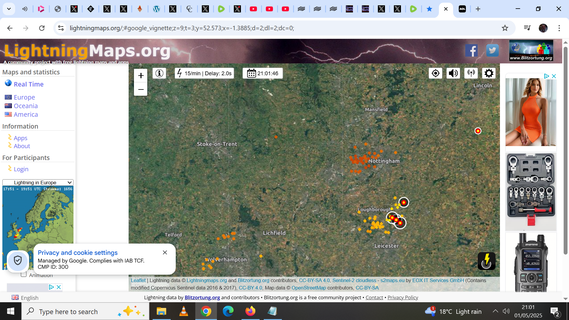Close the privacy and cookie settings popup
The image size is (569, 320).
point(165,252)
